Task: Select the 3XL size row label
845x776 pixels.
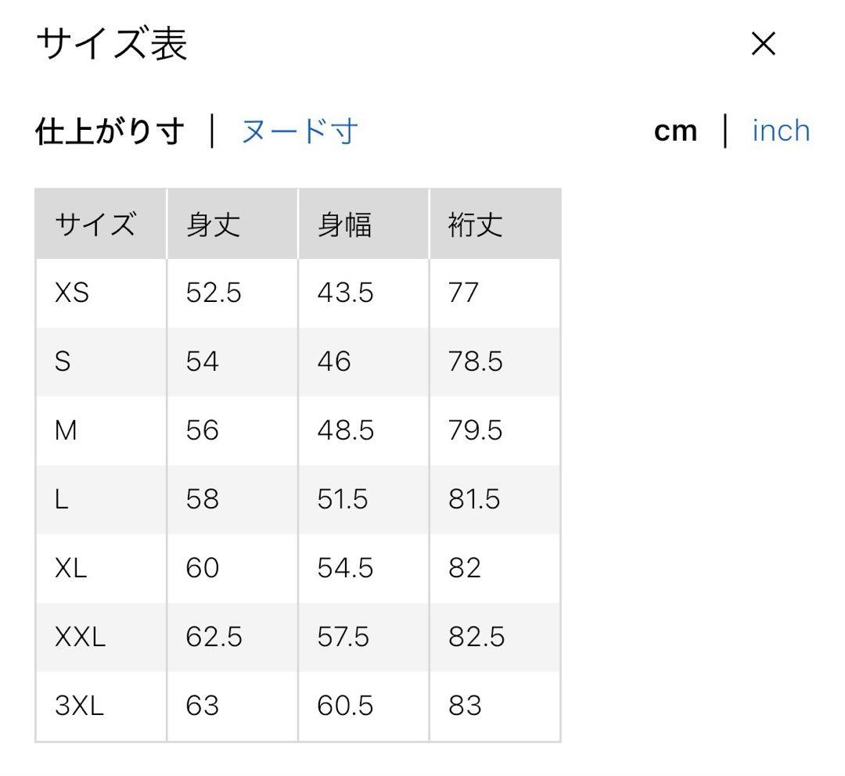Action: tap(79, 706)
